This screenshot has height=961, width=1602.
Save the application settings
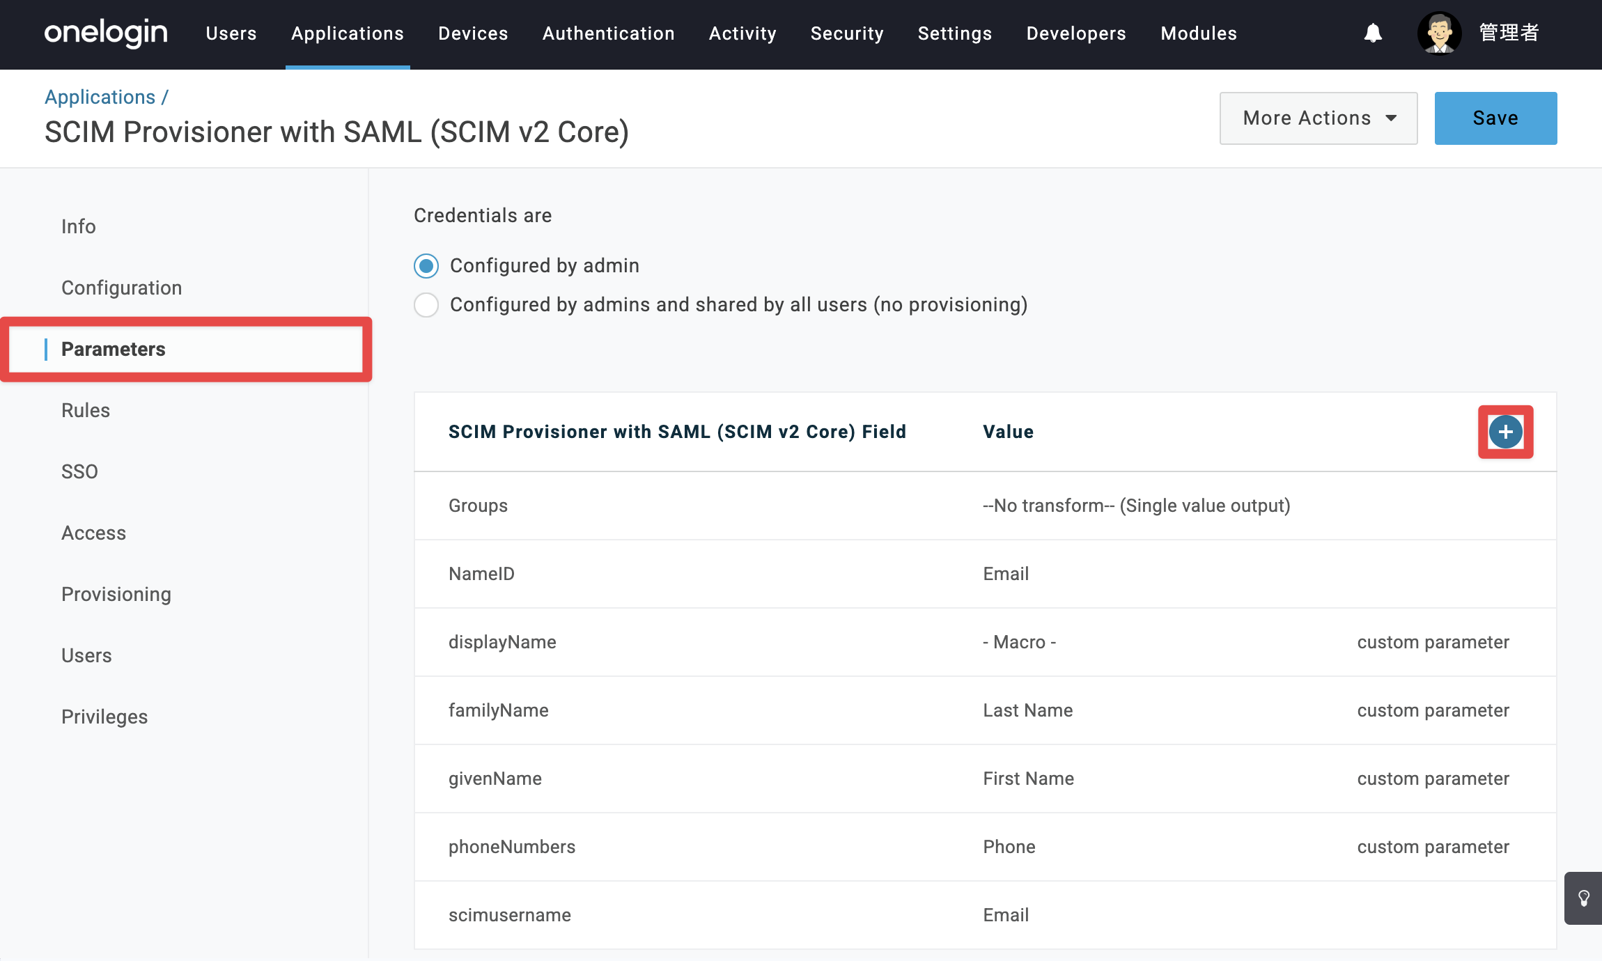(1495, 118)
